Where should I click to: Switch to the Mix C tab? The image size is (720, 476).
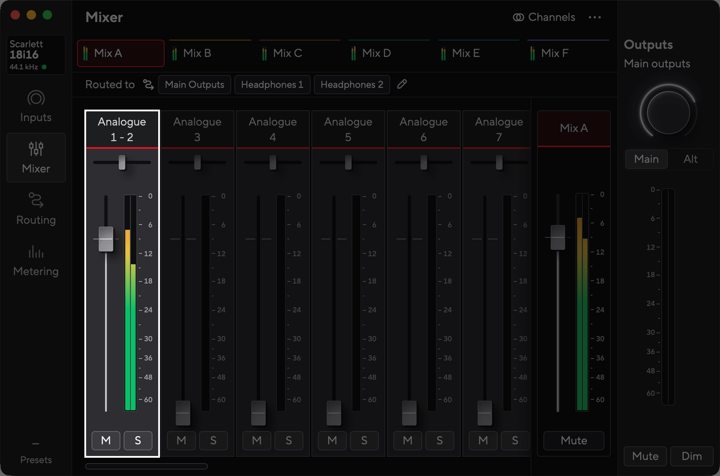click(x=300, y=53)
